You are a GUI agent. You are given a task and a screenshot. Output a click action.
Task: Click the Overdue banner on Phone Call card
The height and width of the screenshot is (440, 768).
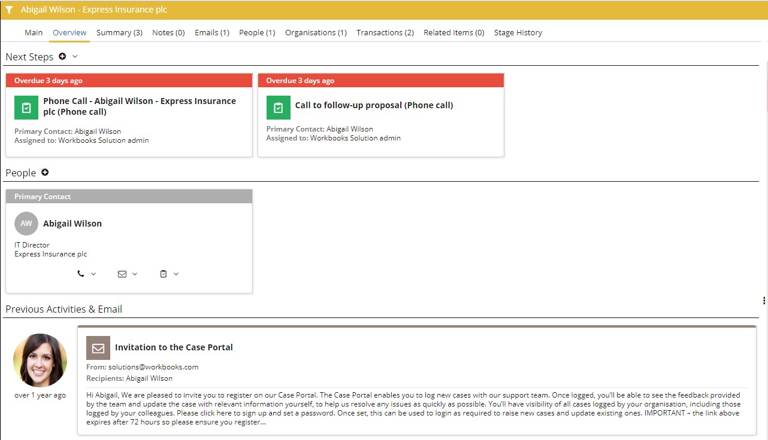click(x=129, y=81)
